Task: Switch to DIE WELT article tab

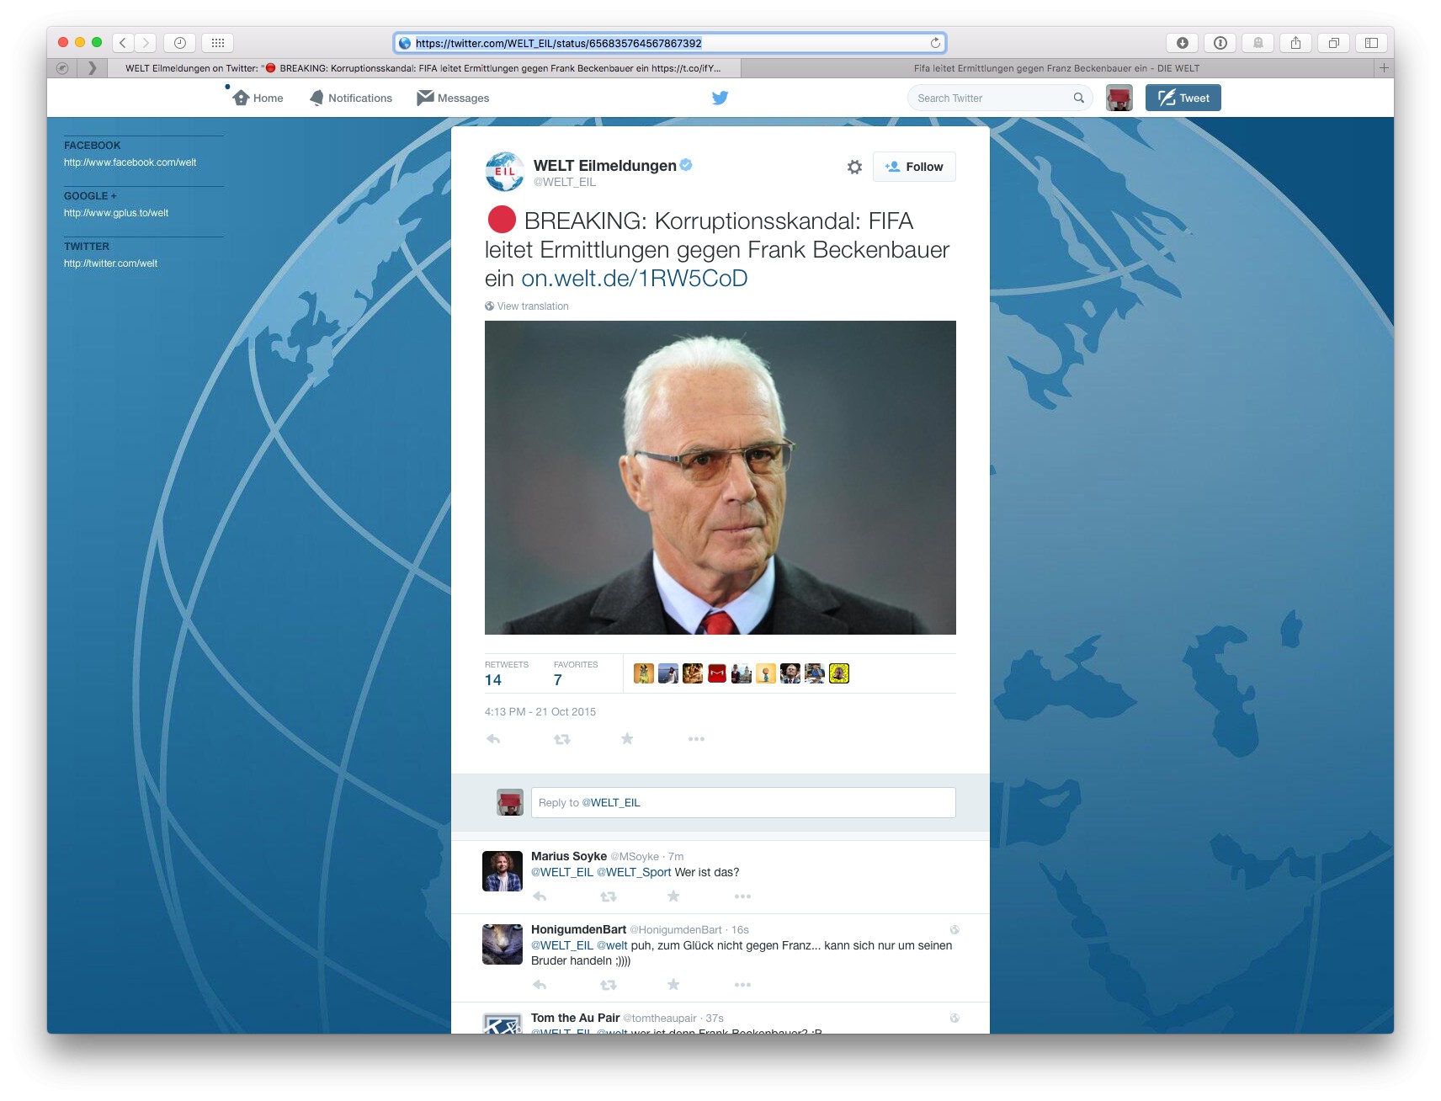Action: 1057,68
